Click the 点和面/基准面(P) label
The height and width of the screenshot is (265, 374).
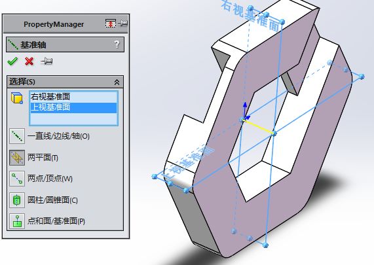click(x=56, y=221)
